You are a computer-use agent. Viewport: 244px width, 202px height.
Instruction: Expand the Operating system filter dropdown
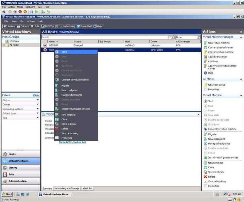[x=37, y=109]
